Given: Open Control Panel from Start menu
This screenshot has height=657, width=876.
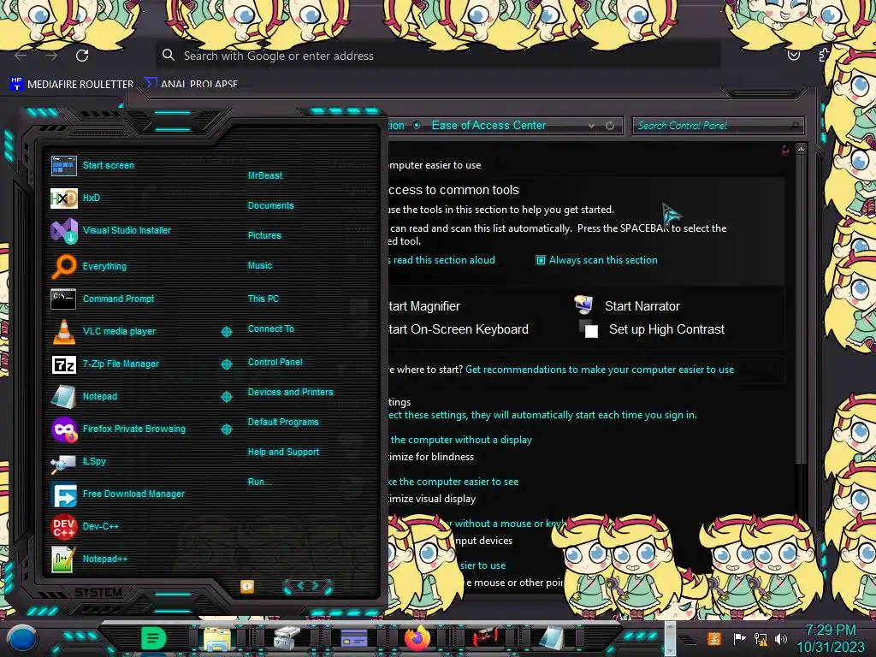Looking at the screenshot, I should (275, 362).
